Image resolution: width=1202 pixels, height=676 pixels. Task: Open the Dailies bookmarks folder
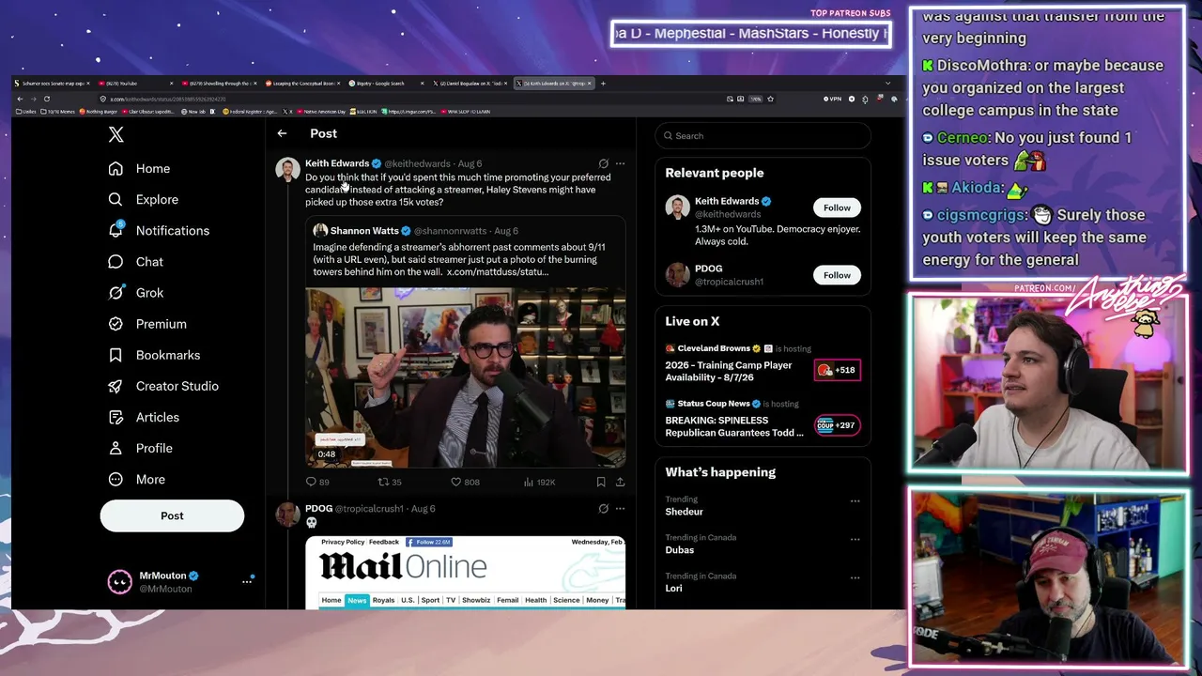26,112
